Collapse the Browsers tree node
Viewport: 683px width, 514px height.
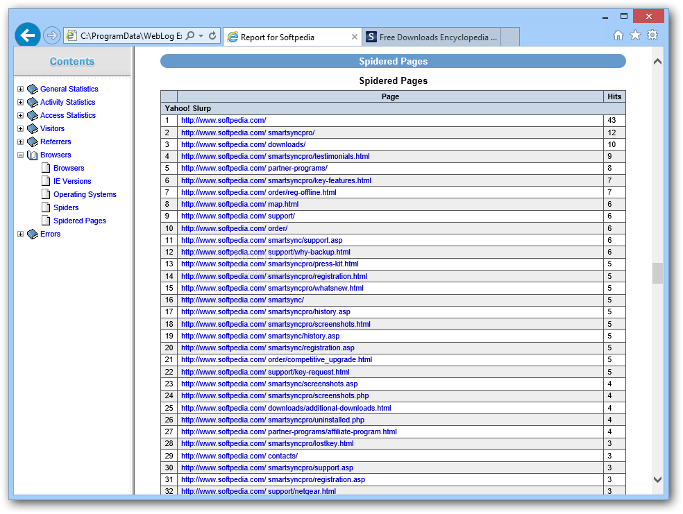click(x=20, y=155)
